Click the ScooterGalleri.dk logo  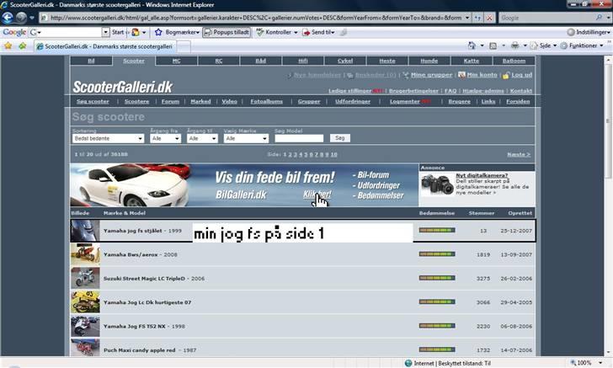coord(122,87)
